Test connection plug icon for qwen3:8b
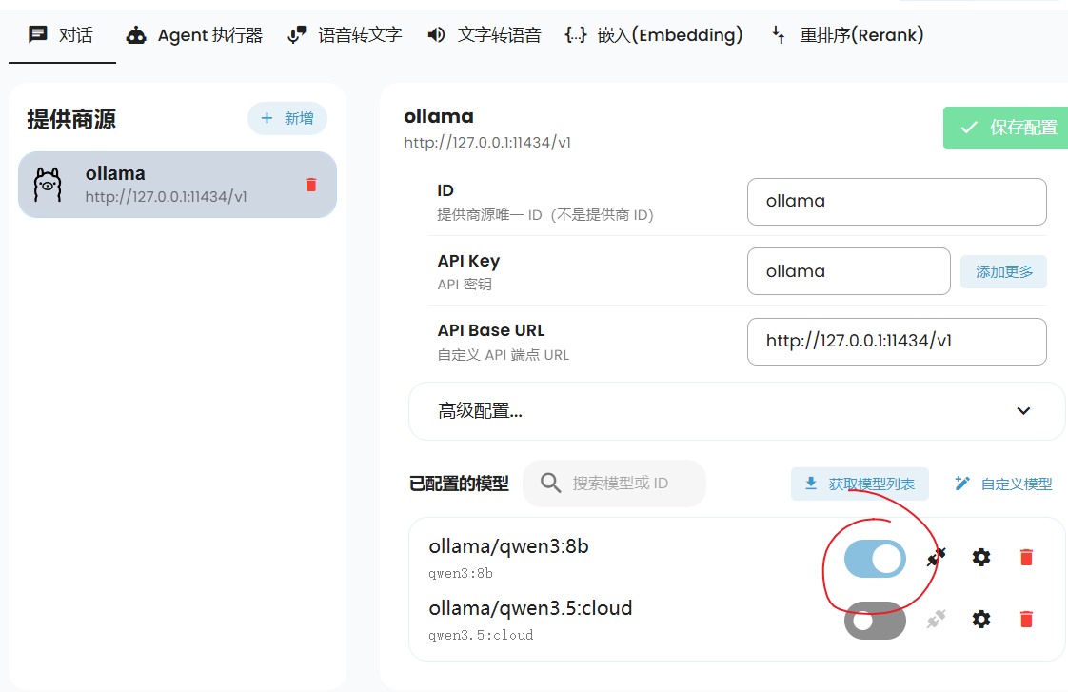The height and width of the screenshot is (692, 1068). tap(936, 557)
